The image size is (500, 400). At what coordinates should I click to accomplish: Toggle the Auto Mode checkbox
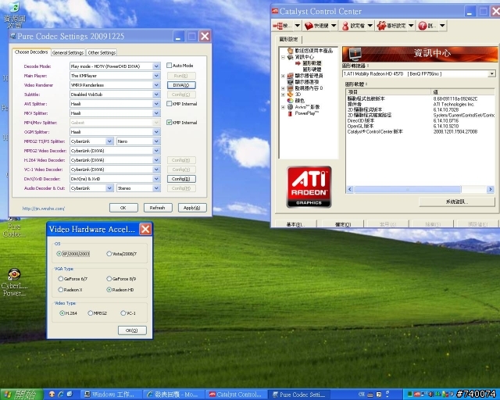[x=170, y=66]
